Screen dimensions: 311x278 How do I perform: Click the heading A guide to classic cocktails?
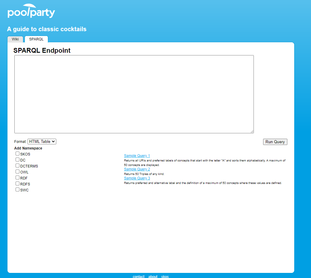click(47, 29)
